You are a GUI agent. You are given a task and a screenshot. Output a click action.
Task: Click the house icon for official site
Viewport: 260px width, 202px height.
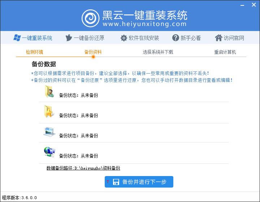click(218, 38)
